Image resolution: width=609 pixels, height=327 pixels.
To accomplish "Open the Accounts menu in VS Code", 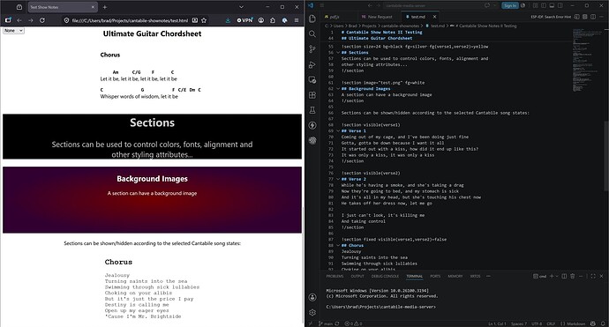I will [x=312, y=297].
